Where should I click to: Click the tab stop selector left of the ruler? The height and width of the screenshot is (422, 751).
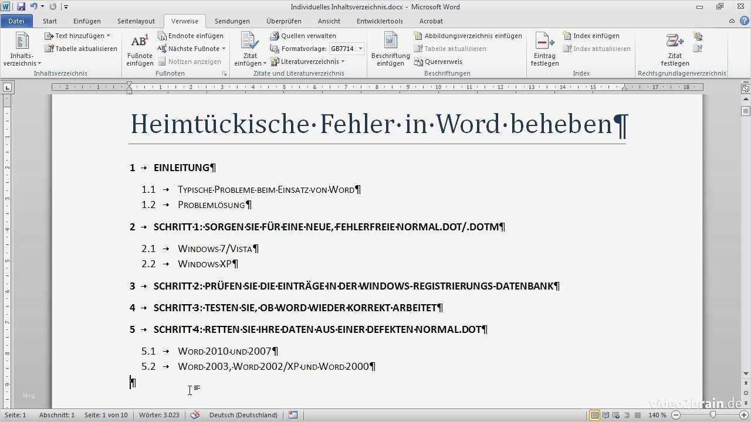tap(7, 87)
